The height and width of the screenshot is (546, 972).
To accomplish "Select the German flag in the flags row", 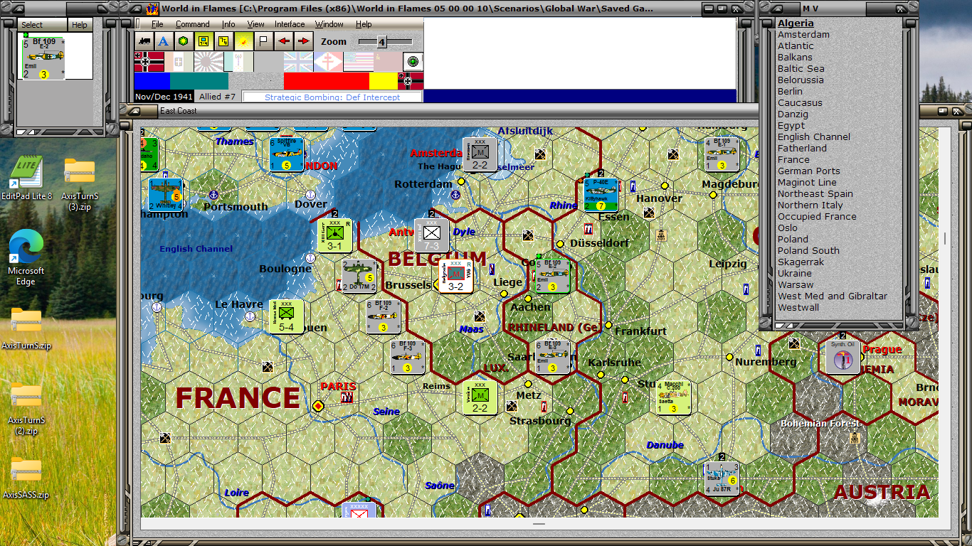I will 149,62.
